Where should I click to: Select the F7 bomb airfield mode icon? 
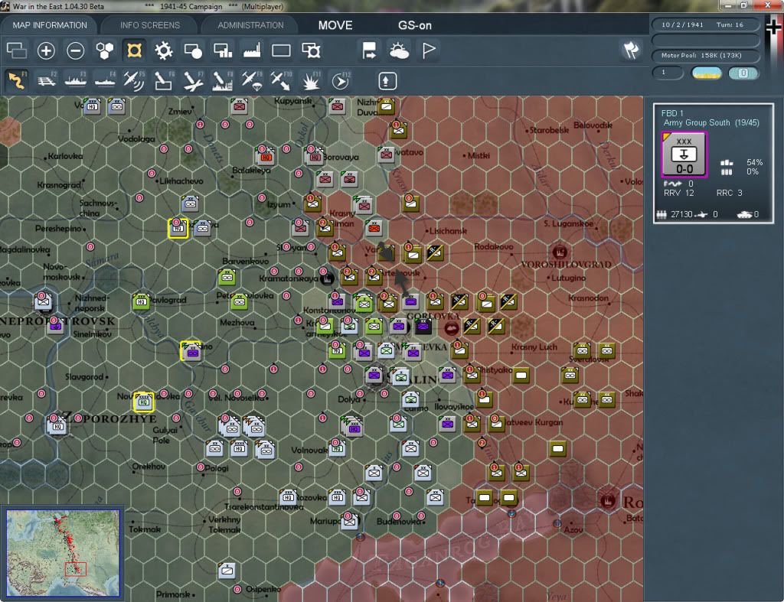pos(193,80)
